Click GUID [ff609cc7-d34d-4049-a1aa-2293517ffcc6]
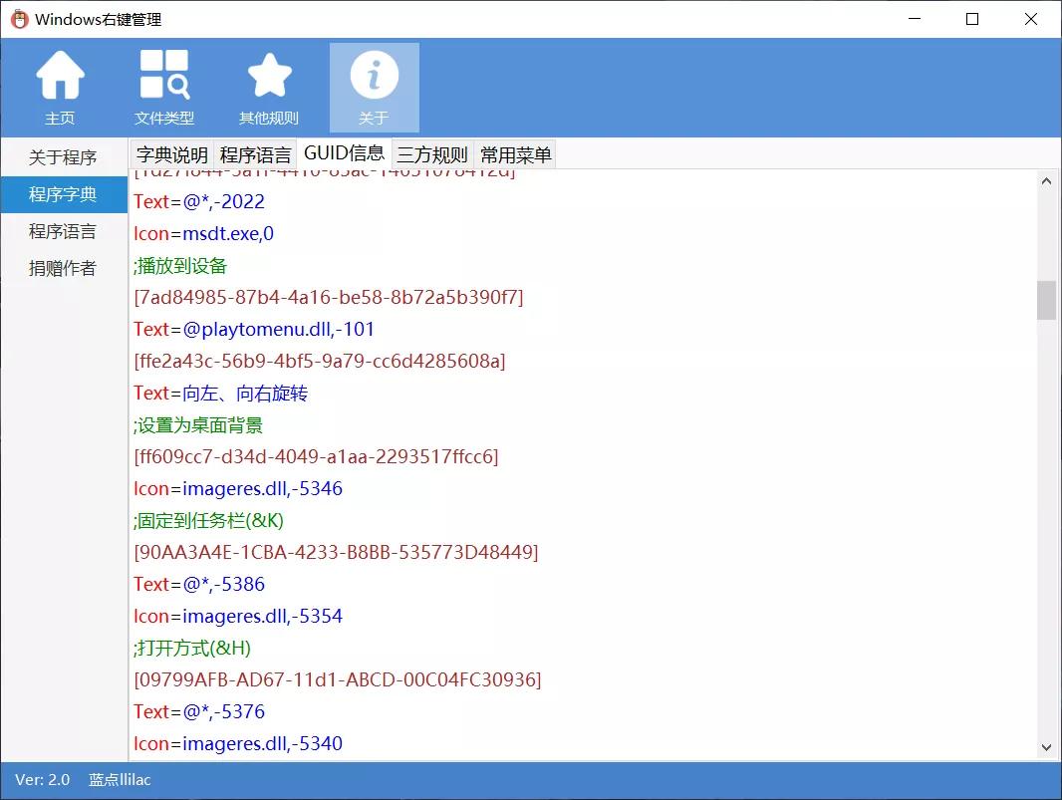The image size is (1062, 800). pos(316,456)
